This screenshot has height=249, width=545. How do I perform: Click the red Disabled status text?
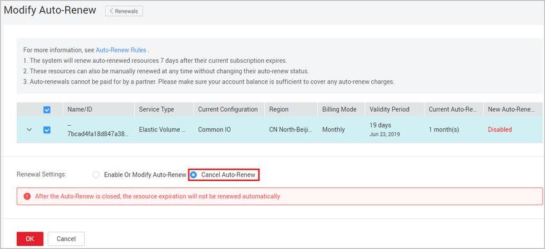500,130
